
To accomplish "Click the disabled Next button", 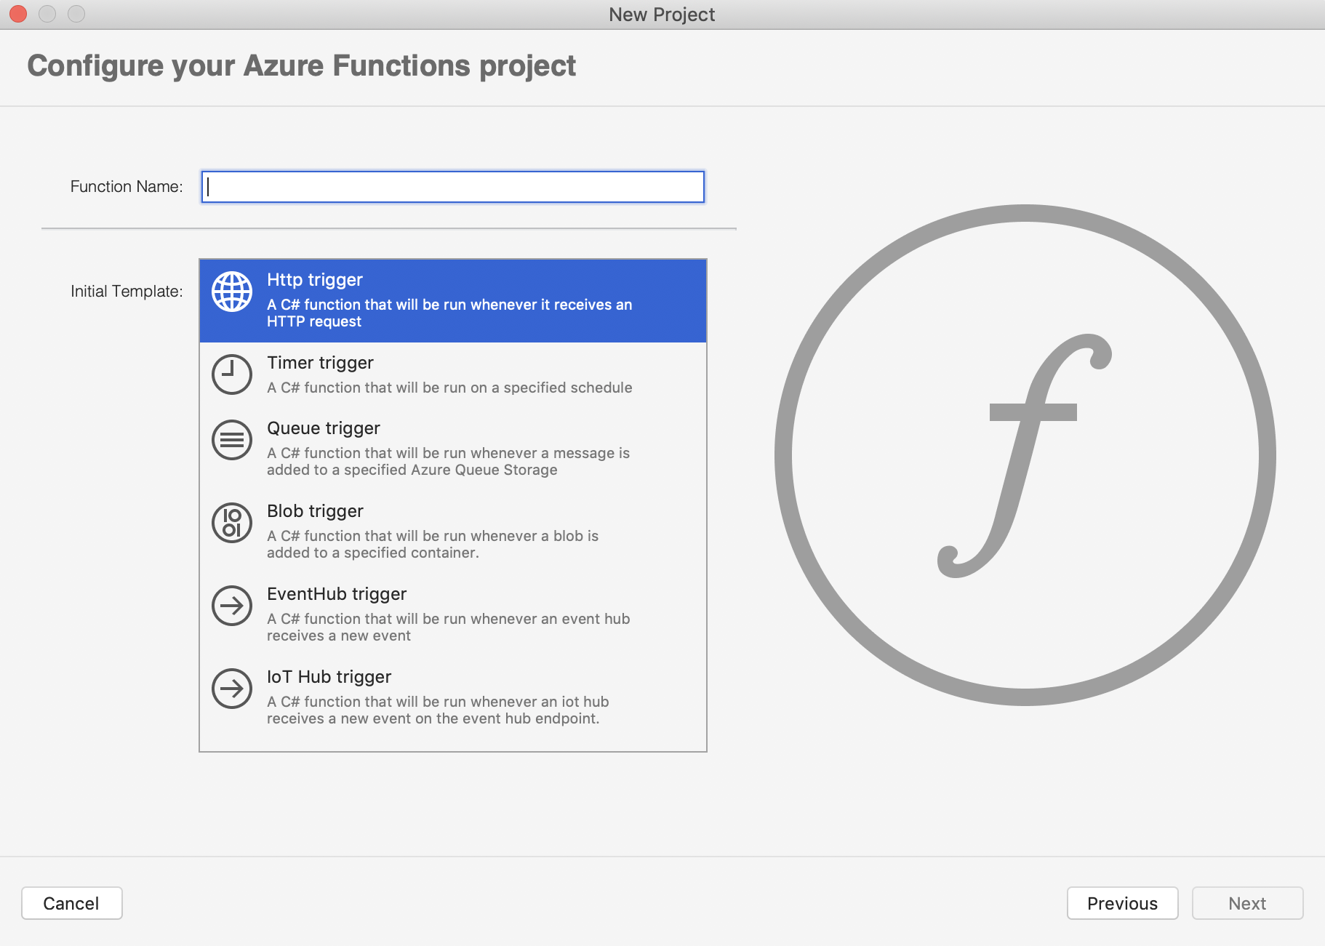I will pos(1247,903).
